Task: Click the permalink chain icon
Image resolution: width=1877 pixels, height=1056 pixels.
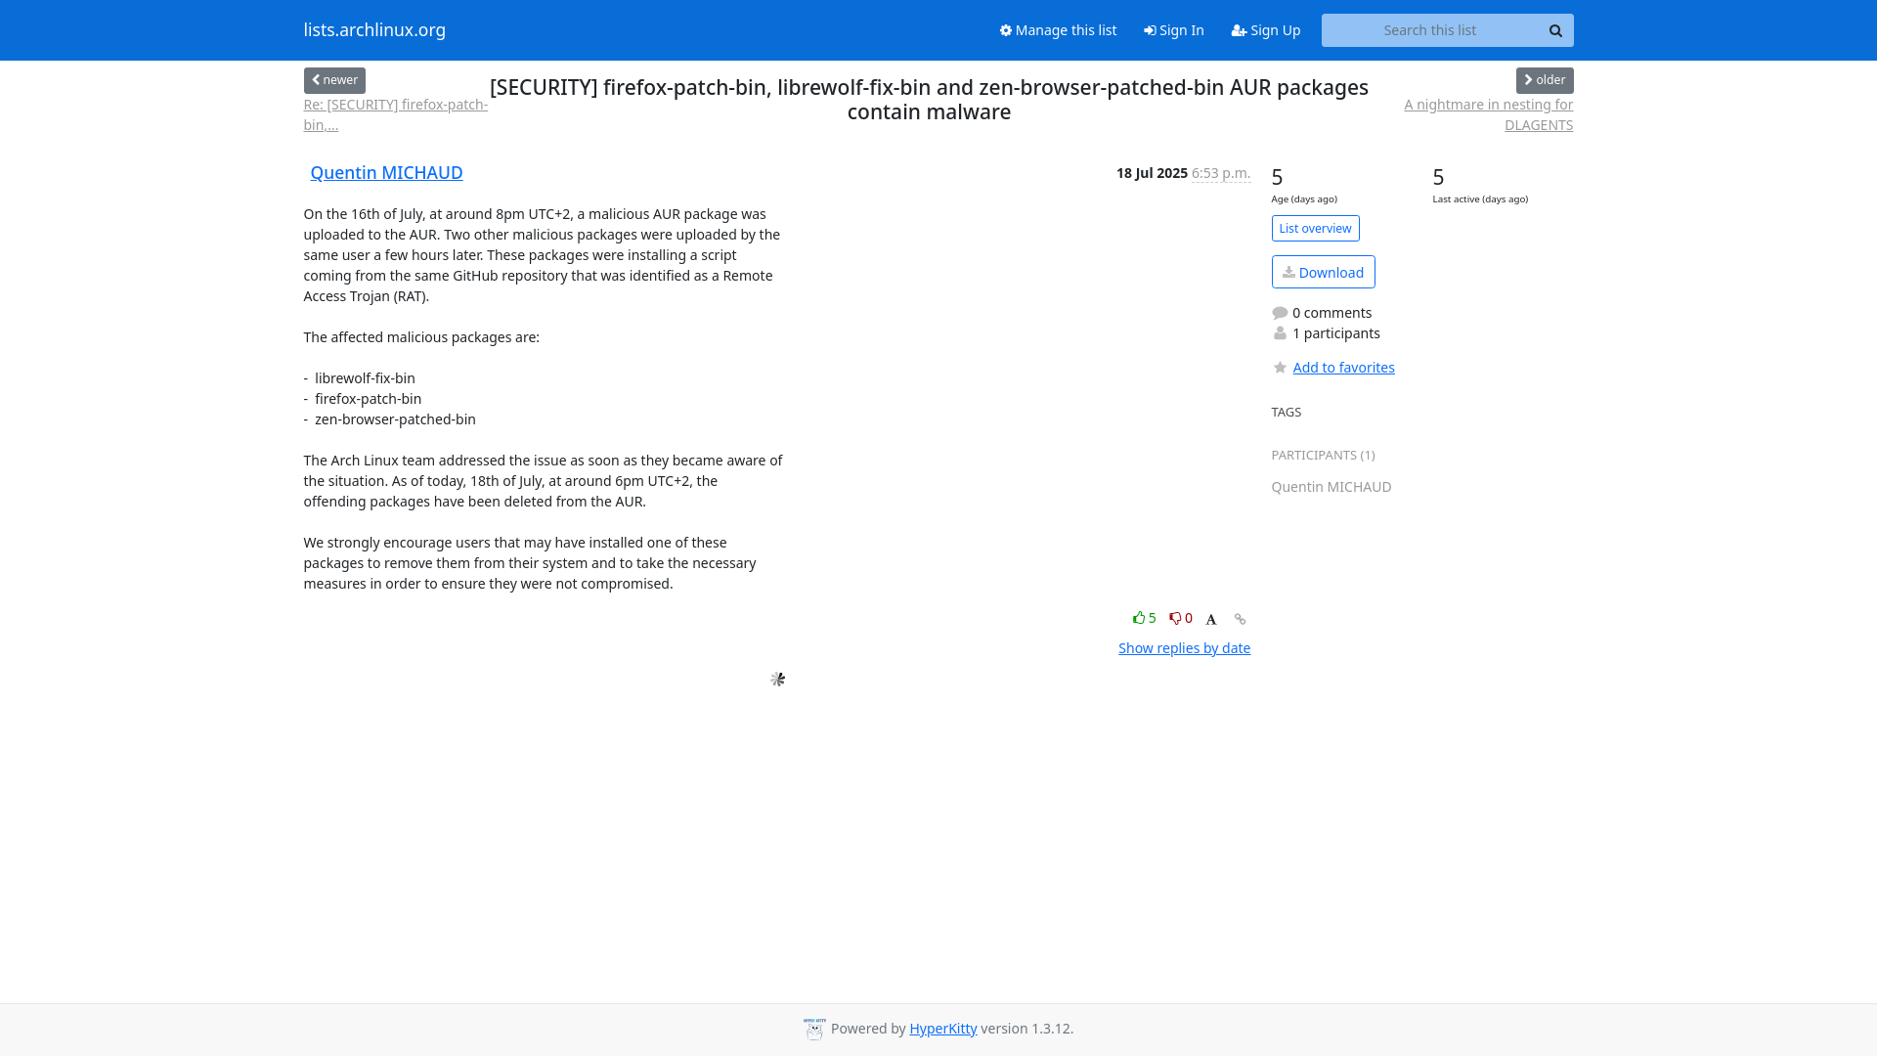Action: pos(1240,619)
